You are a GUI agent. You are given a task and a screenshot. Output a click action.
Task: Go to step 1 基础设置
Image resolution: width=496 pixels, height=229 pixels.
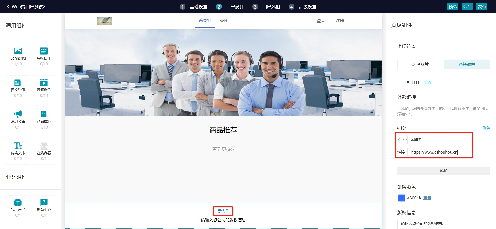[194, 7]
